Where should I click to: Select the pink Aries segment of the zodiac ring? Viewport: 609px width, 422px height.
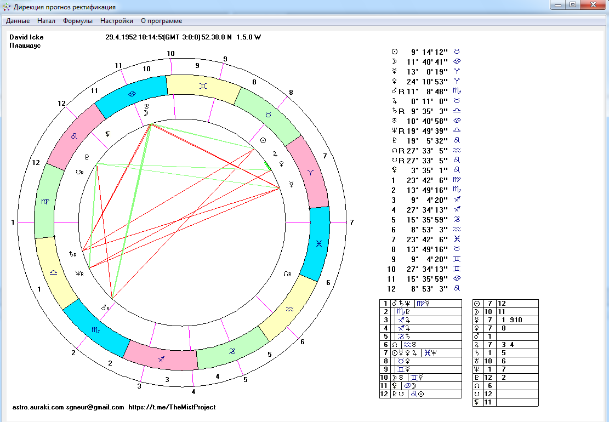(x=311, y=172)
